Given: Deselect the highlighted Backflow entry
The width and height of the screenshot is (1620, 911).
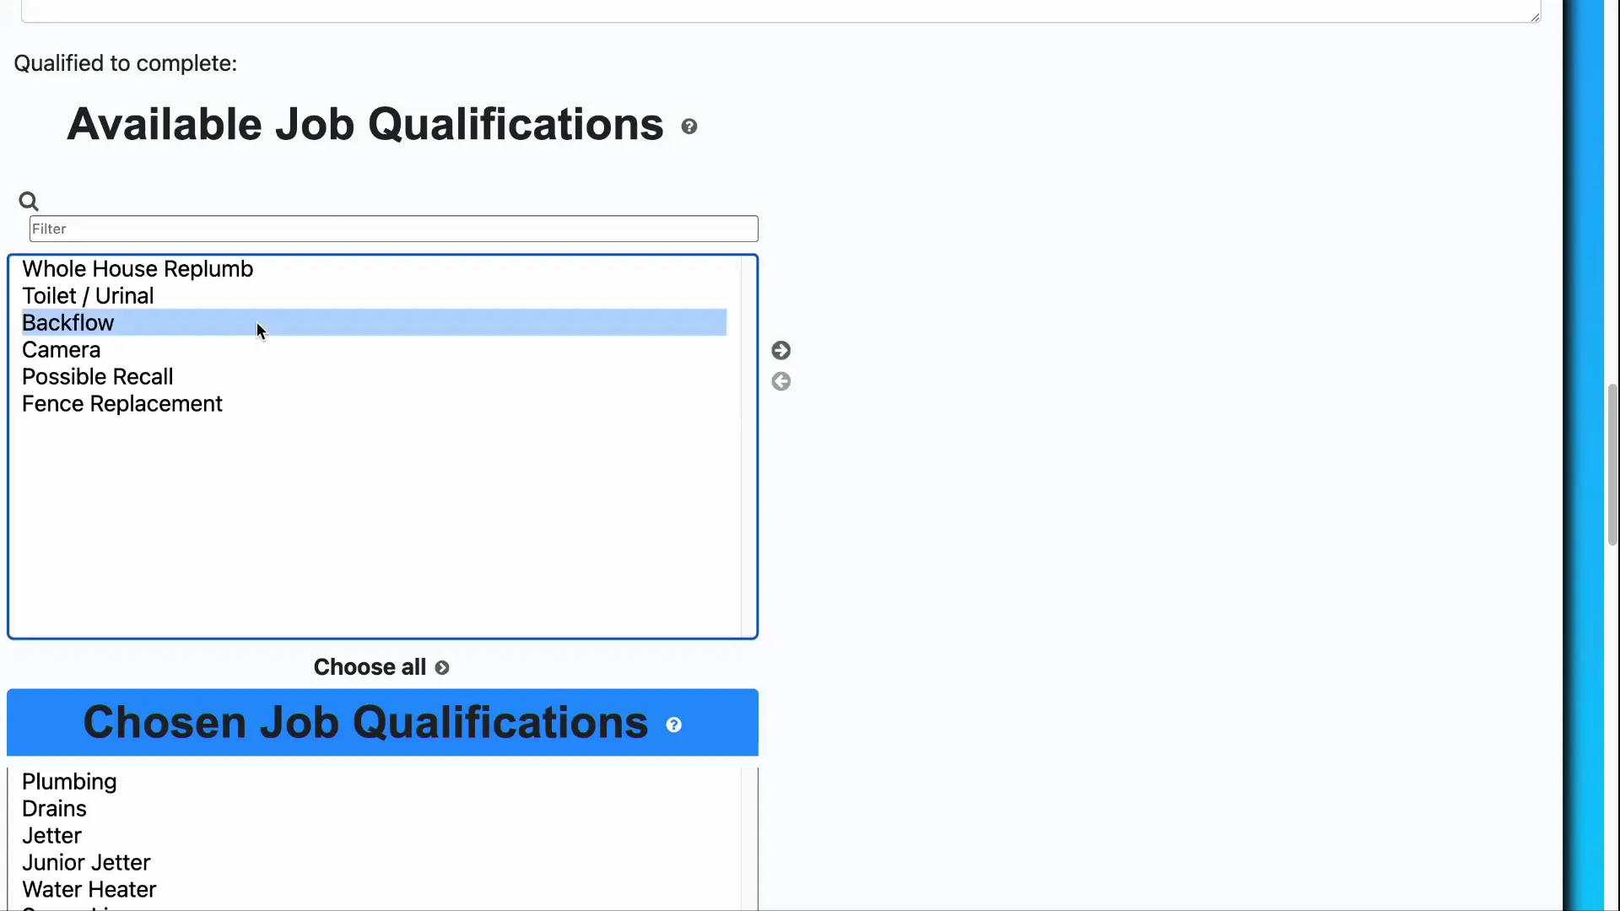Looking at the screenshot, I should coord(67,322).
